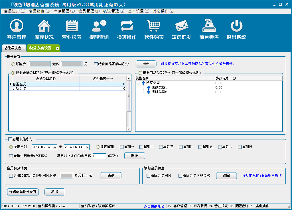Open 营业报表 business report icon
The image size is (292, 210).
click(x=72, y=26)
